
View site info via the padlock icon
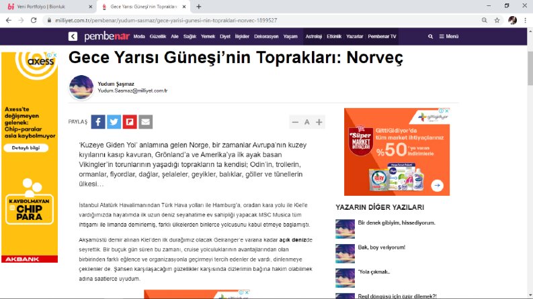tap(49, 20)
